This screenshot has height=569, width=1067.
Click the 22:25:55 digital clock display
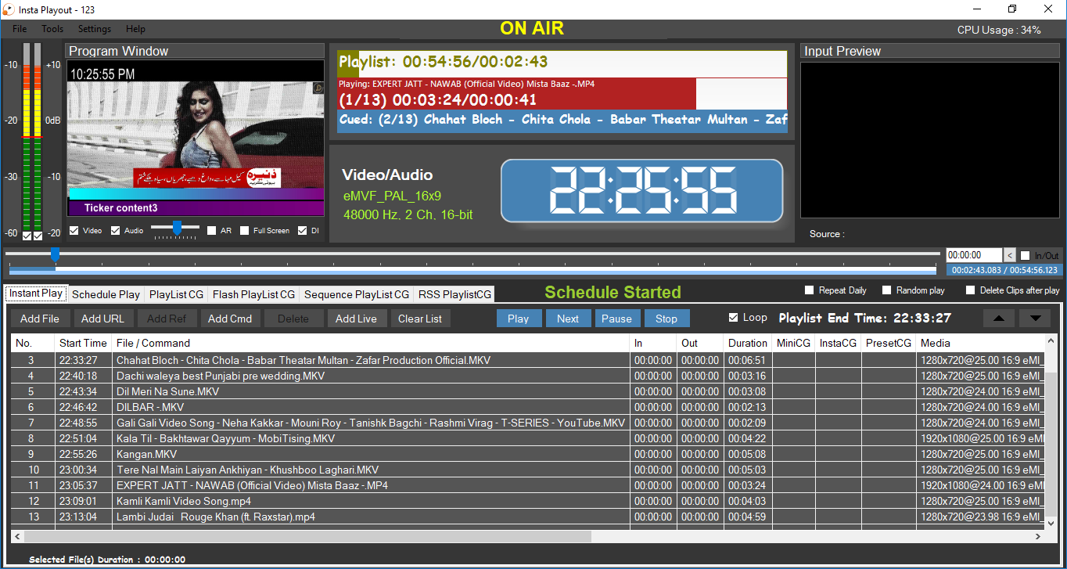[x=641, y=190]
